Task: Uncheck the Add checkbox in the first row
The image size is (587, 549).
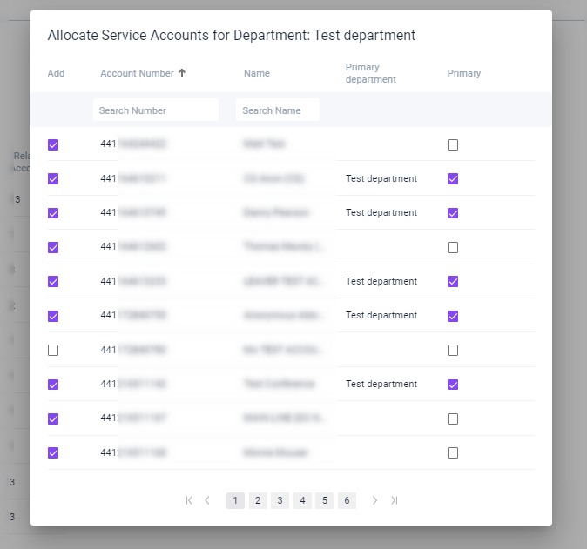Action: tap(53, 144)
